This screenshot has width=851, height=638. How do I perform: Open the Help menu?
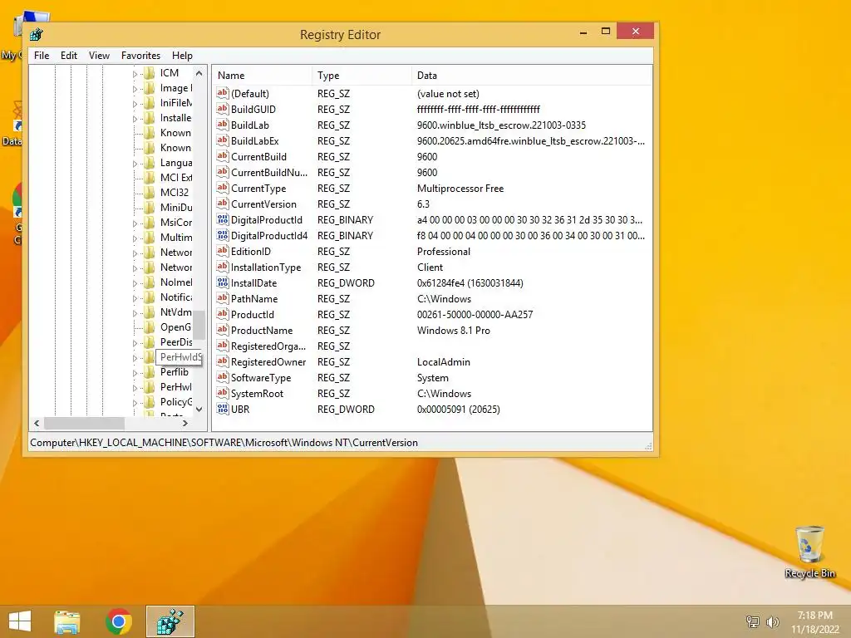coord(182,56)
